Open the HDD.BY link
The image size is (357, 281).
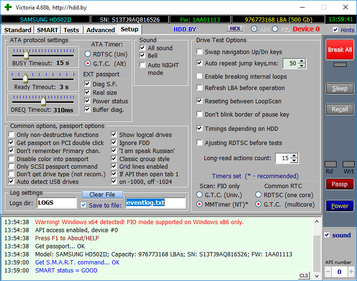coord(184,29)
